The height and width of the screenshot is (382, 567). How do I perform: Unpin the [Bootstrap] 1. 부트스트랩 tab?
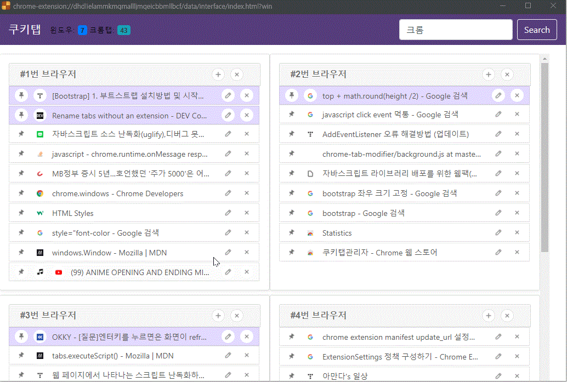(x=21, y=95)
